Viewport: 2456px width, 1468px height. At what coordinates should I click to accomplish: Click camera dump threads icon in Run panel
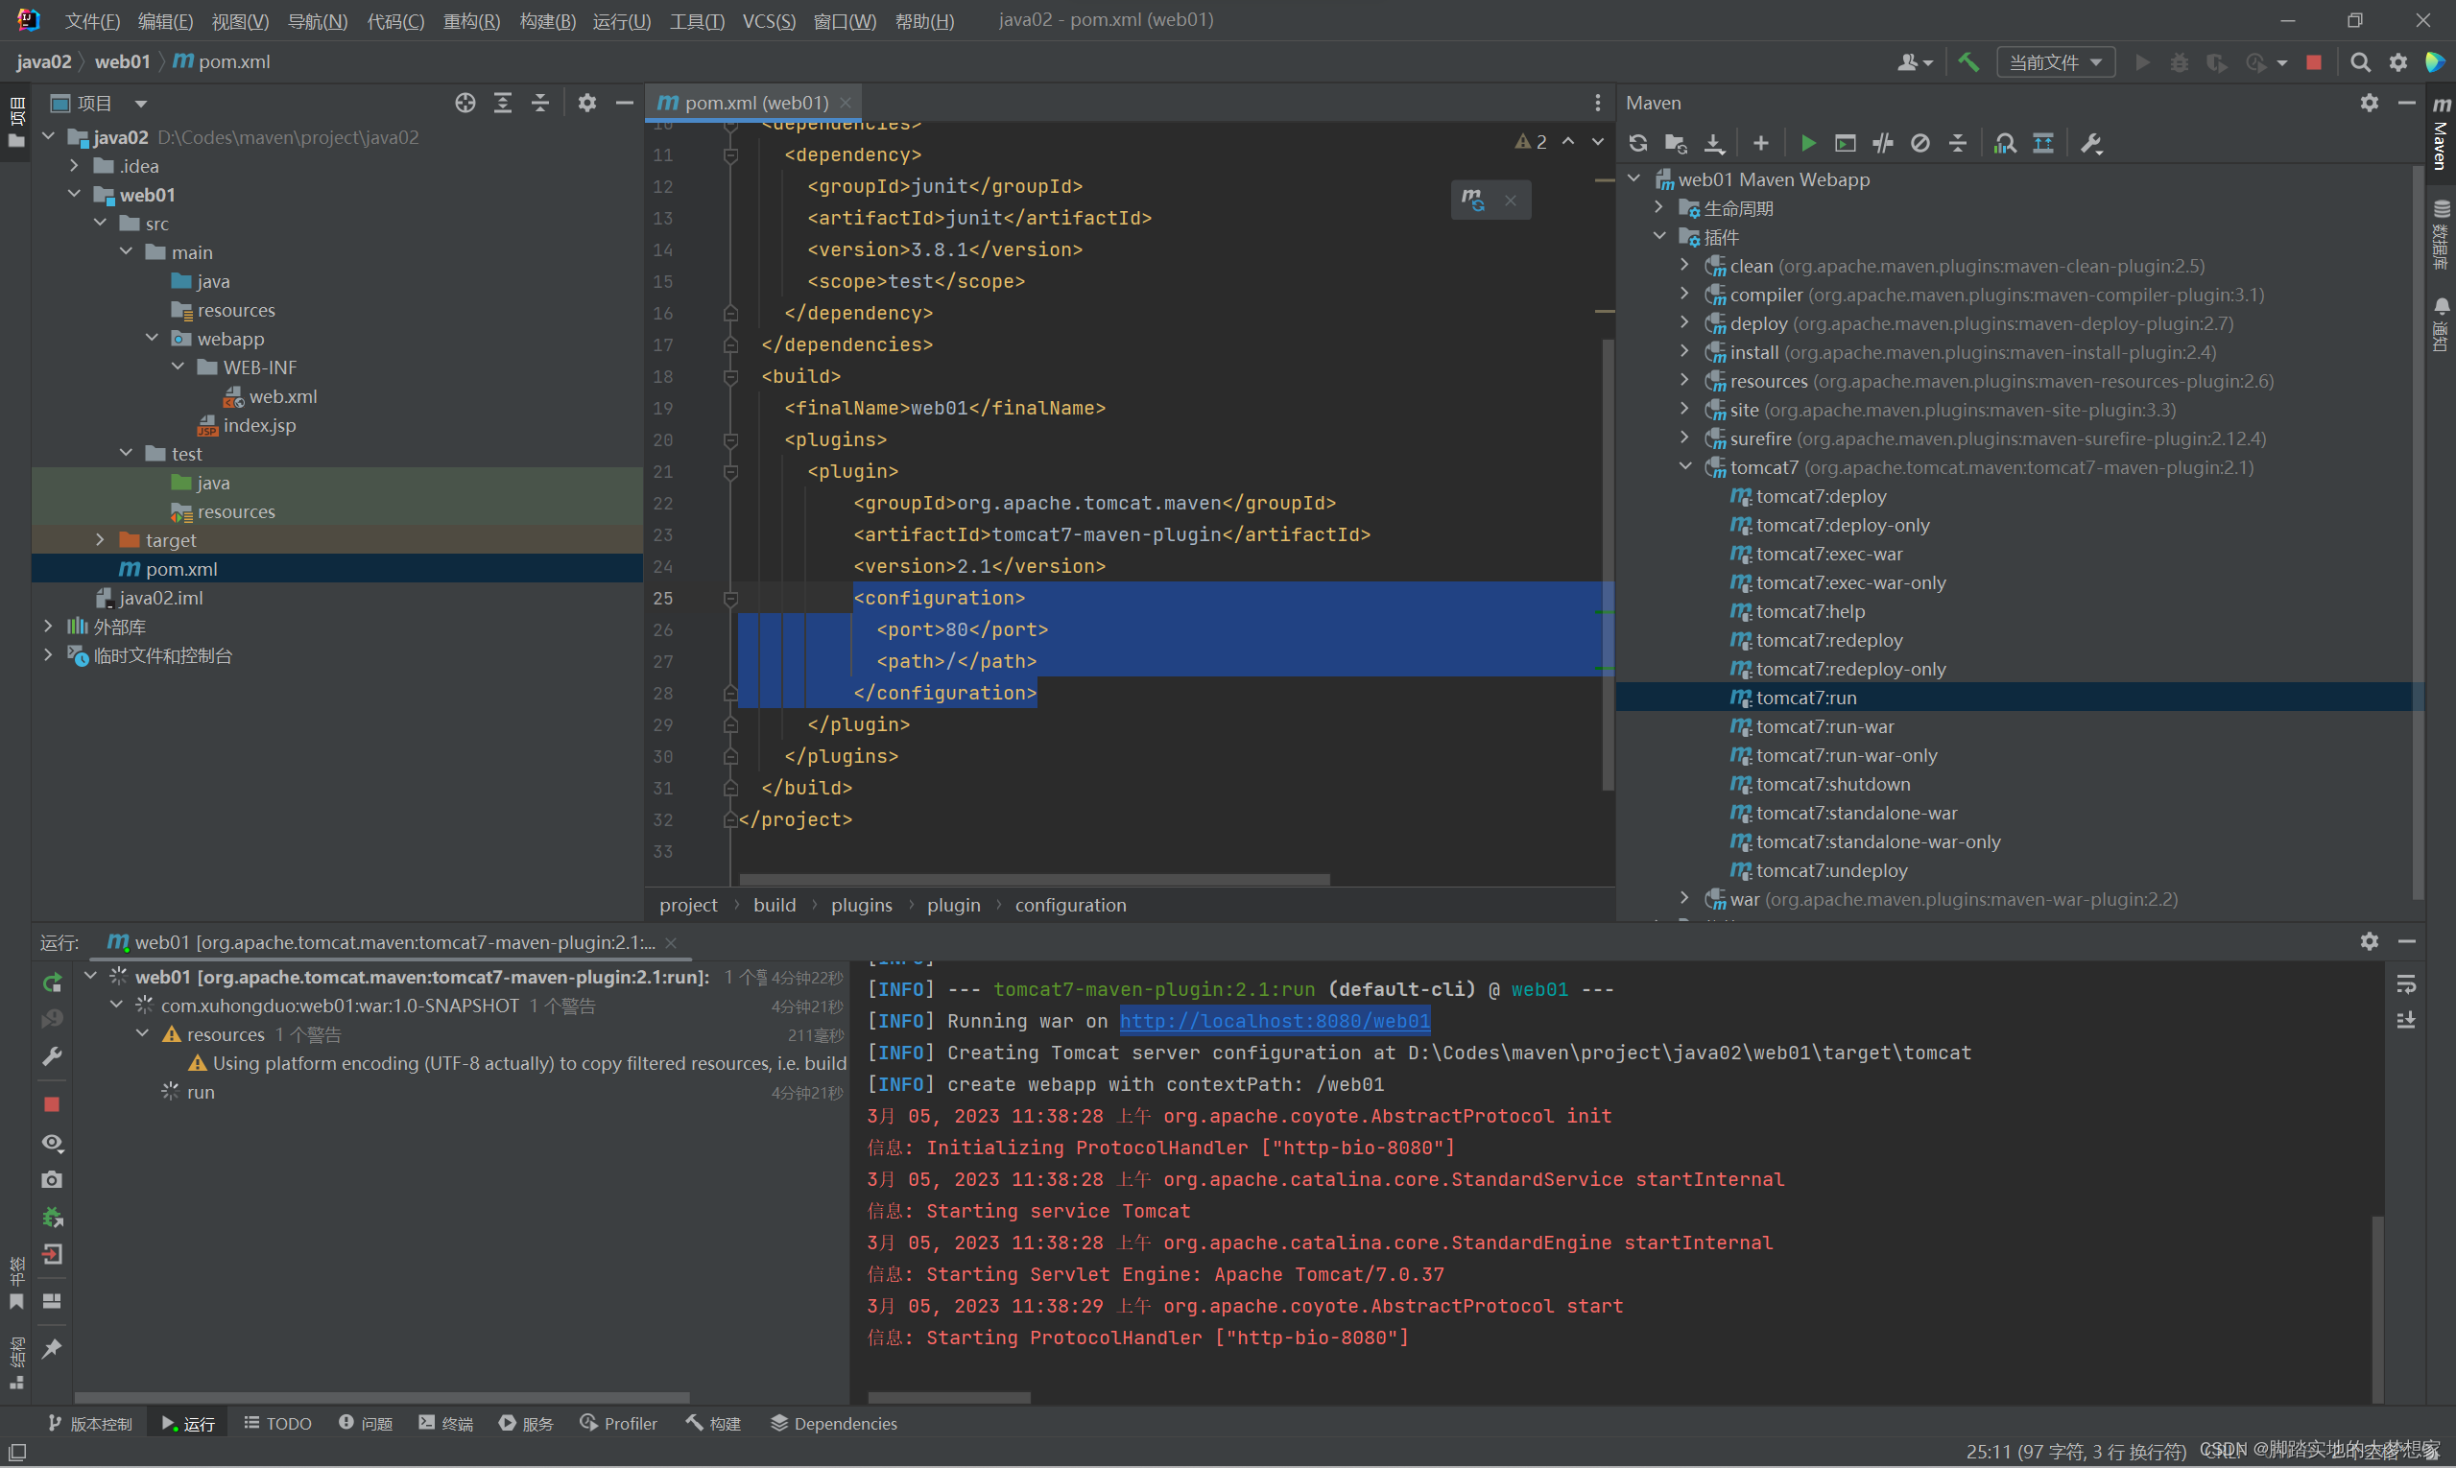click(x=53, y=1179)
